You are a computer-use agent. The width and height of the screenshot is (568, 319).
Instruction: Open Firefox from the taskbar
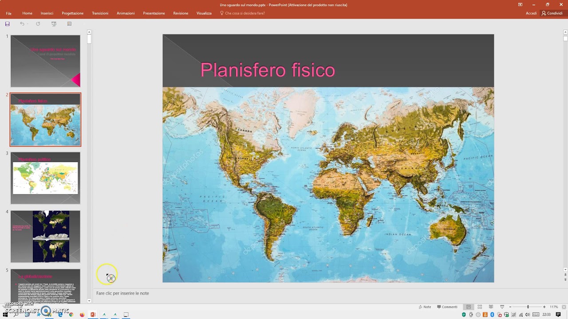(82, 315)
